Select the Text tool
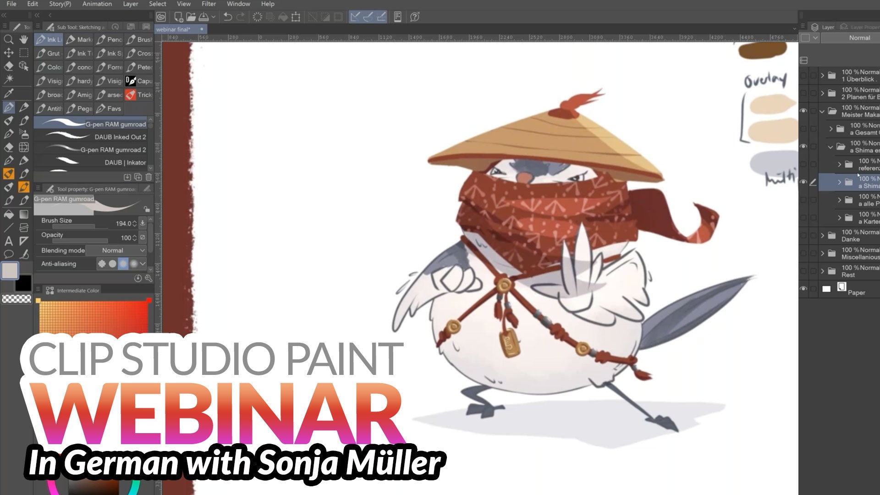 coord(8,241)
